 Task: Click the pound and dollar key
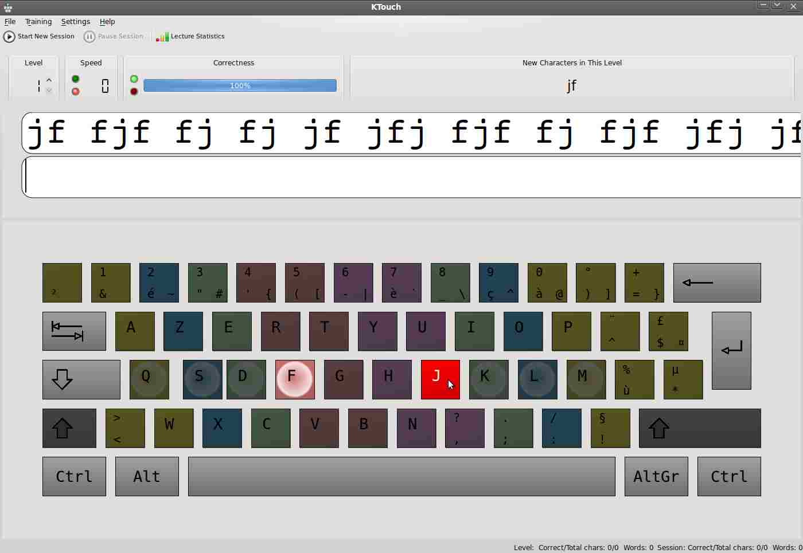[668, 331]
